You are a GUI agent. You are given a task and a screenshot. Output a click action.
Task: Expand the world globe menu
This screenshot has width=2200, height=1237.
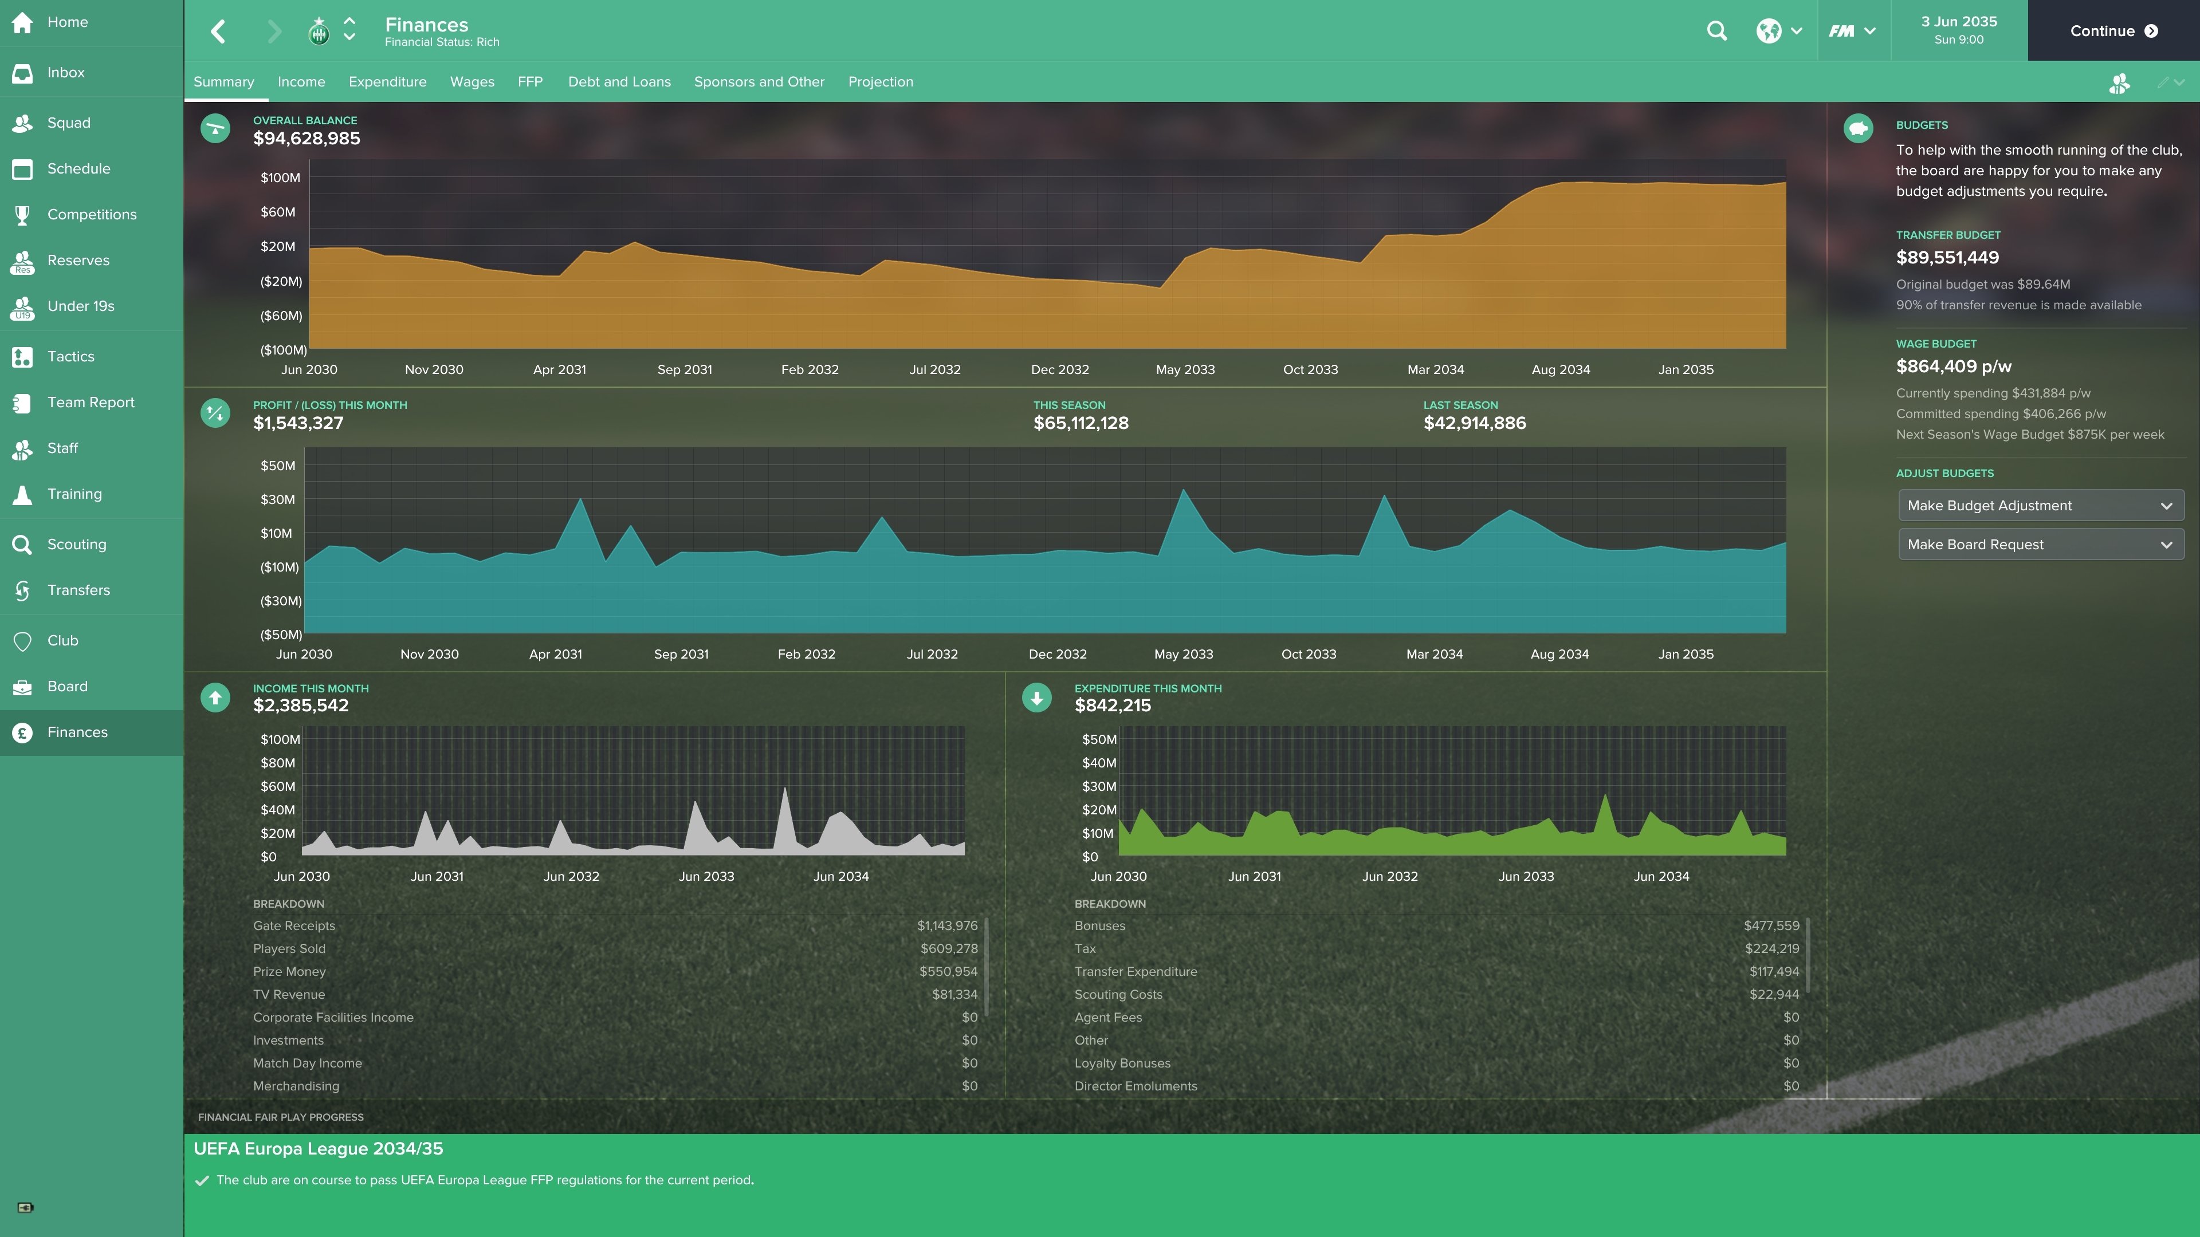(1779, 31)
